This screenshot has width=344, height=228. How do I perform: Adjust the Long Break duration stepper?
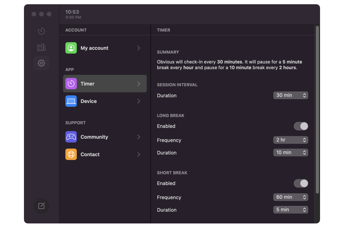click(291, 152)
